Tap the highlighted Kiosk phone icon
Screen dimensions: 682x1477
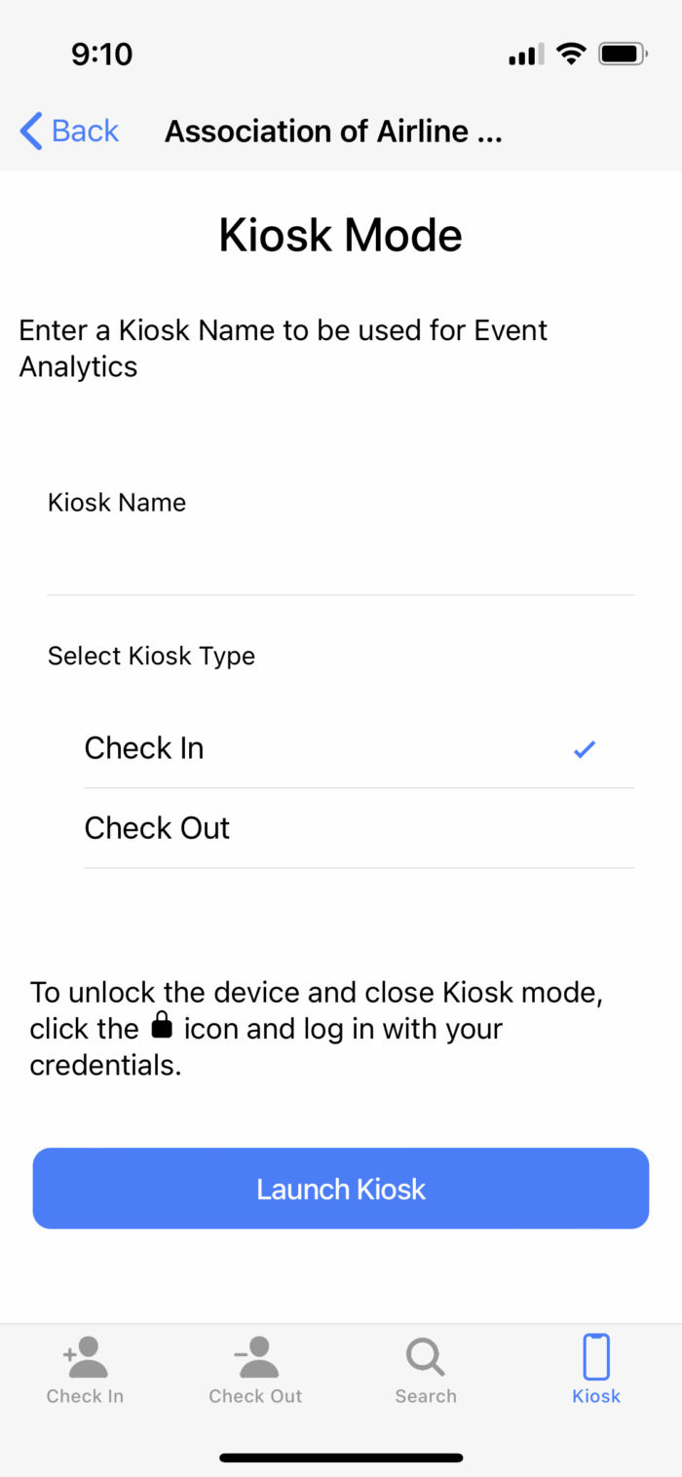pos(595,1354)
